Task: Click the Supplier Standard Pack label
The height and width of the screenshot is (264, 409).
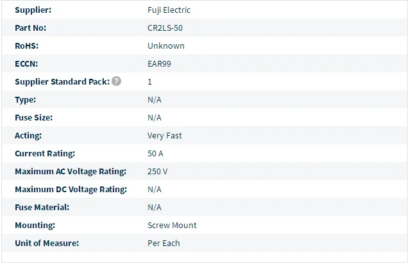Action: point(62,82)
